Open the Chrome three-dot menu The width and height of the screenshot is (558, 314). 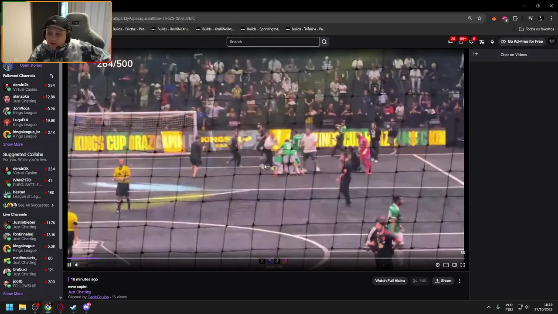pos(551,18)
